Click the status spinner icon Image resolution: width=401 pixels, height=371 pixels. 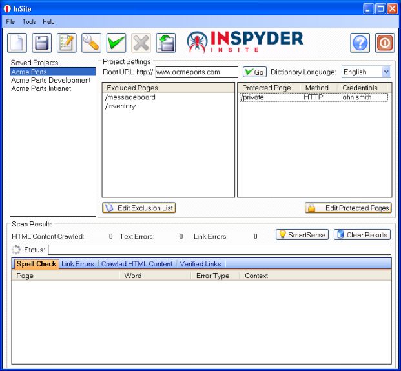(16, 250)
